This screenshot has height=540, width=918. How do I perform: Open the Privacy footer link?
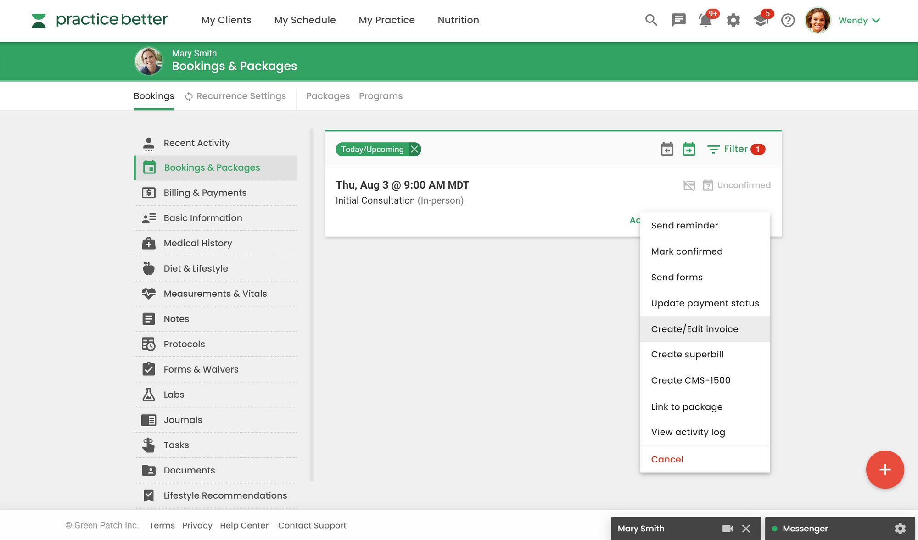[x=197, y=525]
